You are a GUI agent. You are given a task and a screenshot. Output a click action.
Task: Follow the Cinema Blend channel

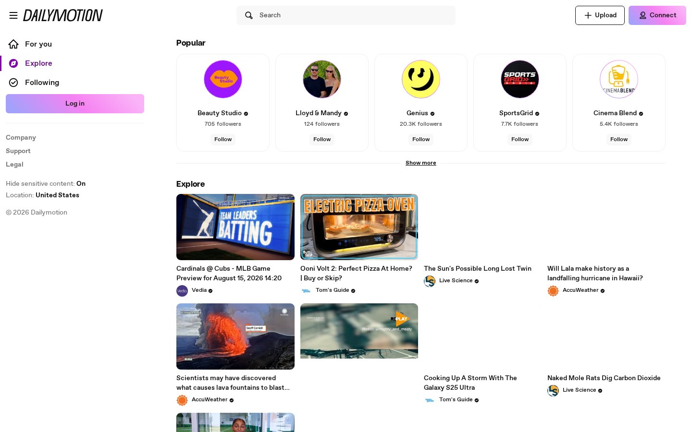click(x=619, y=139)
